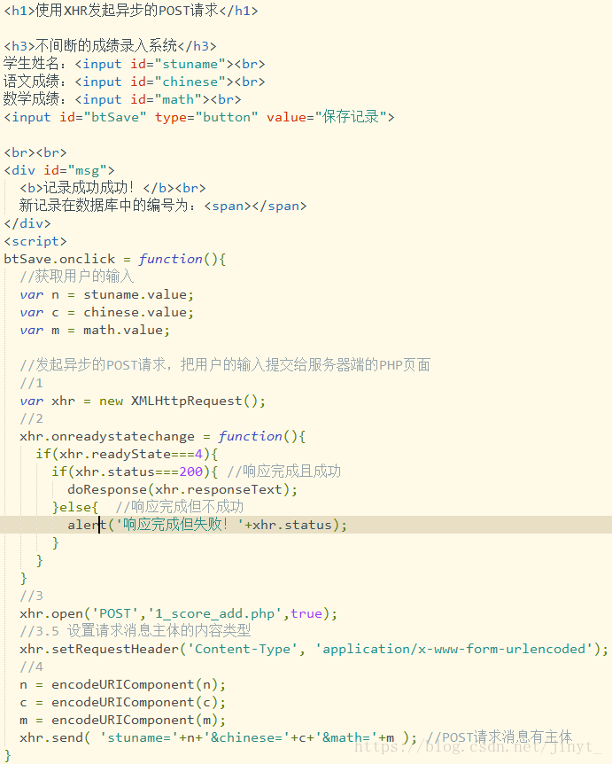Click the comment '//2'
The image size is (612, 764).
point(31,418)
